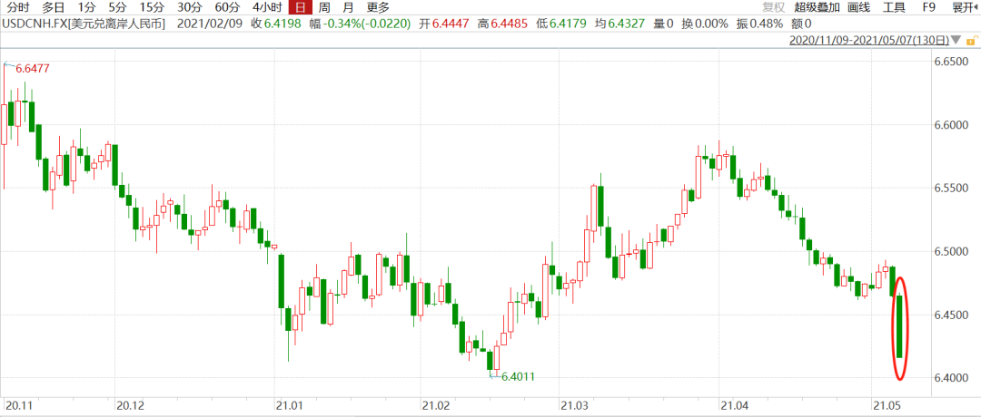Click the F9 button

929,7
